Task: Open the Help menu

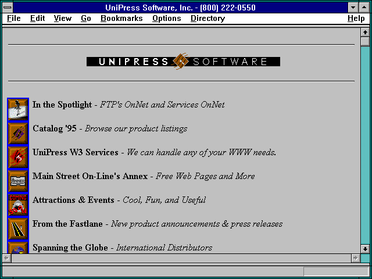Action: [x=356, y=18]
